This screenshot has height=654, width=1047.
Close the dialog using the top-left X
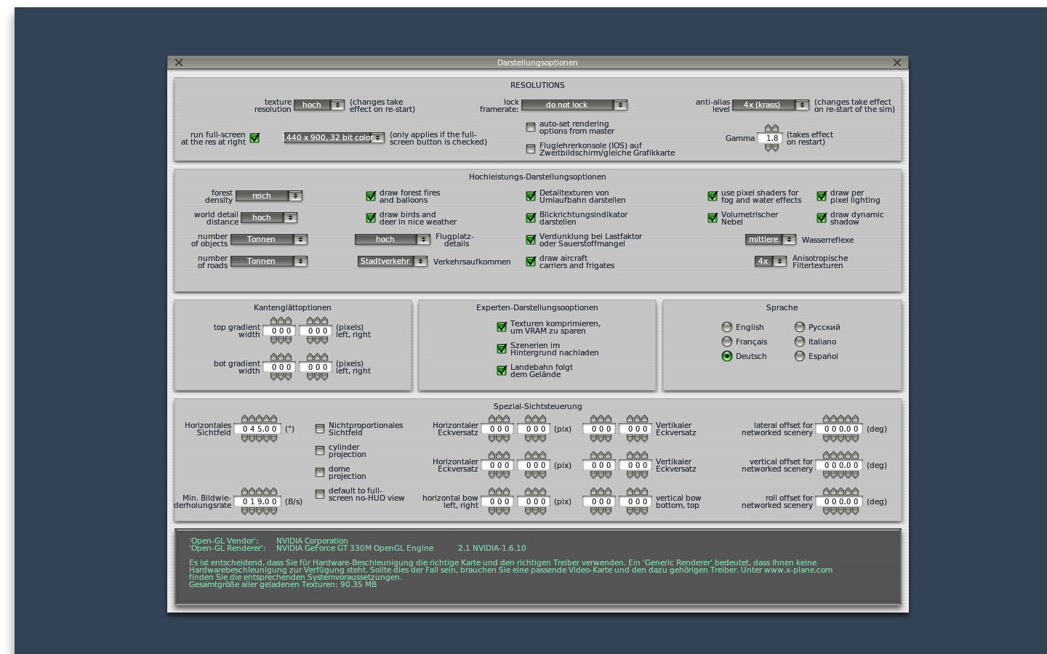[179, 62]
